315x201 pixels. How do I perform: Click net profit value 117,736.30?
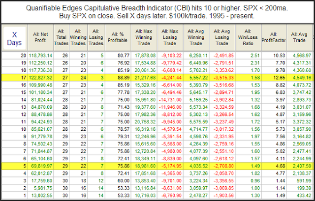coord(40,70)
